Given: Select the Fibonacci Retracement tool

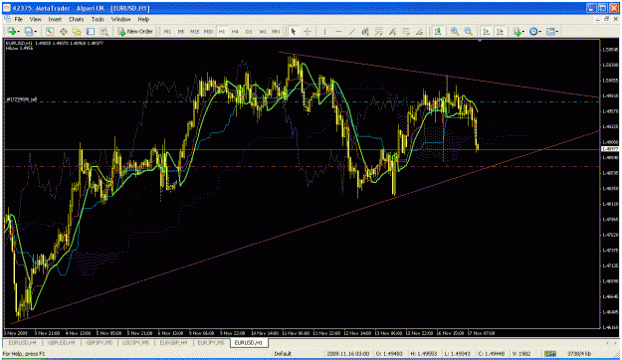Looking at the screenshot, I should pos(379,31).
